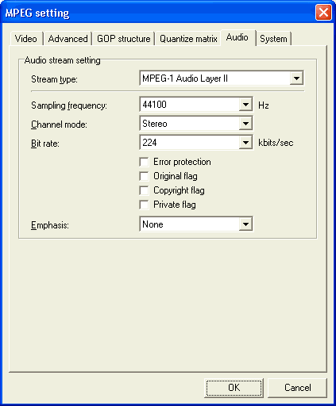336x406 pixels.
Task: Go to Quantize matrix tab
Action: tap(188, 39)
